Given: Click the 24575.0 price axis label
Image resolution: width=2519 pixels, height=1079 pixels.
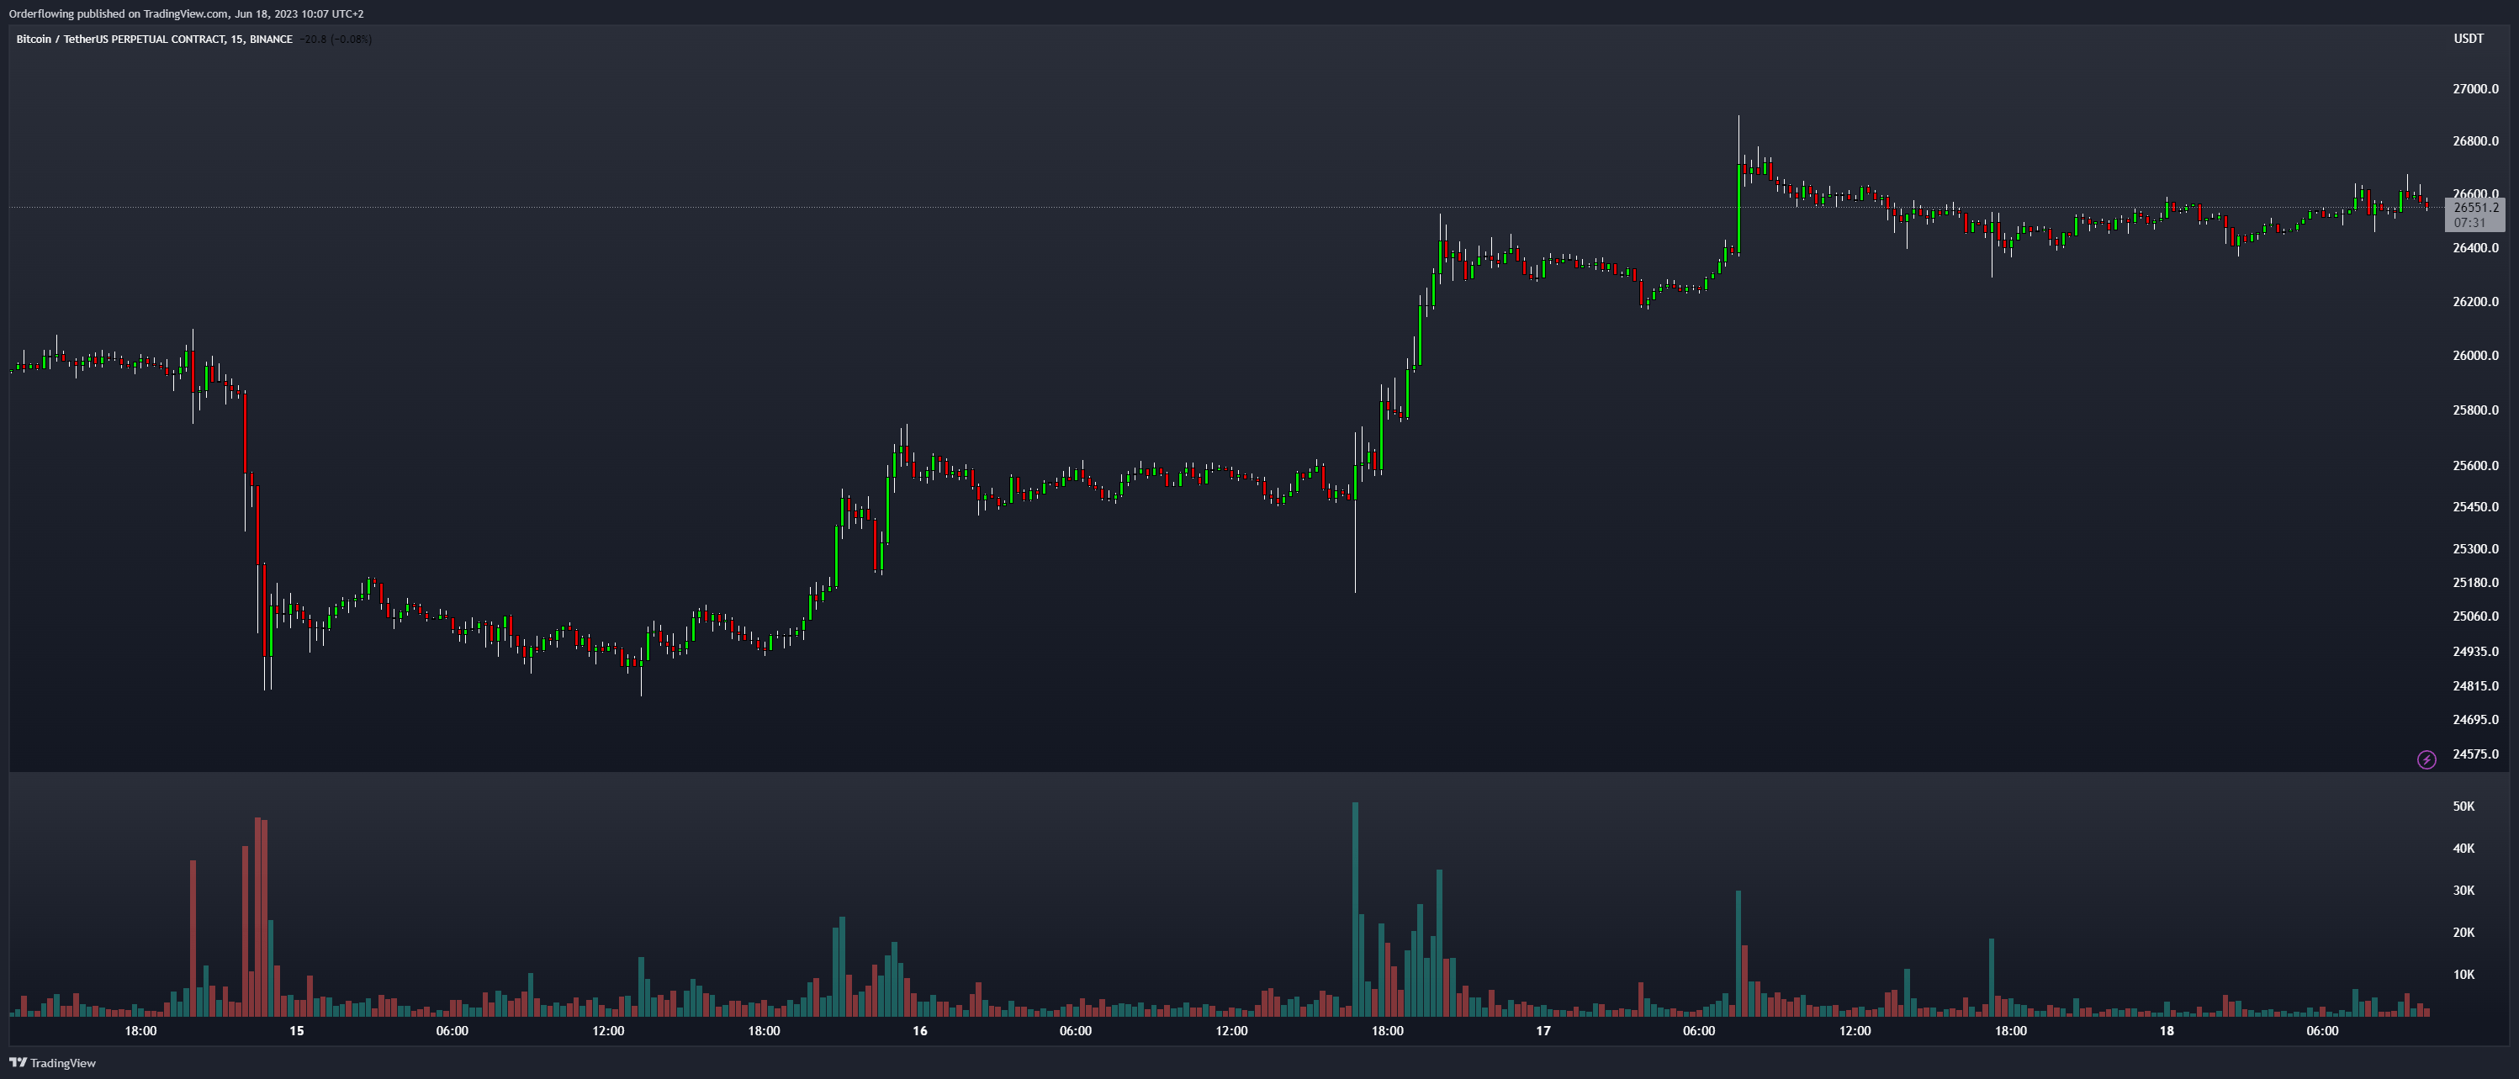Looking at the screenshot, I should pos(2475,754).
